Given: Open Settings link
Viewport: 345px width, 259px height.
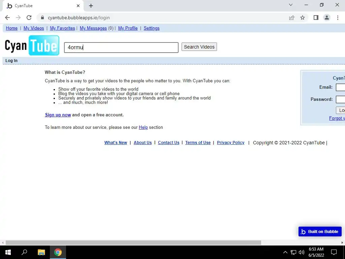Looking at the screenshot, I should (x=152, y=28).
